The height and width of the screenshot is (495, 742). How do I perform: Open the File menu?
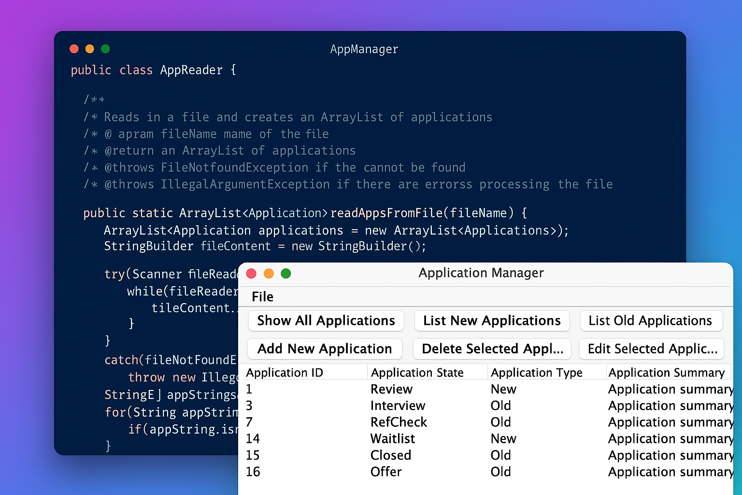click(262, 297)
